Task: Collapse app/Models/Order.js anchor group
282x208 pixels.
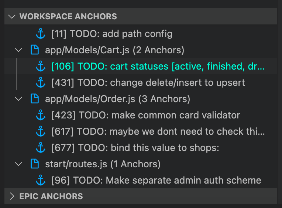Action: pos(18,99)
